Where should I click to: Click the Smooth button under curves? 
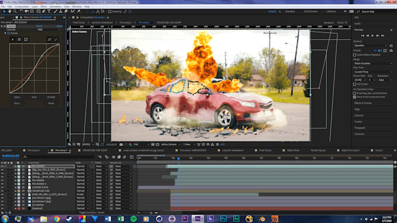click(x=51, y=97)
